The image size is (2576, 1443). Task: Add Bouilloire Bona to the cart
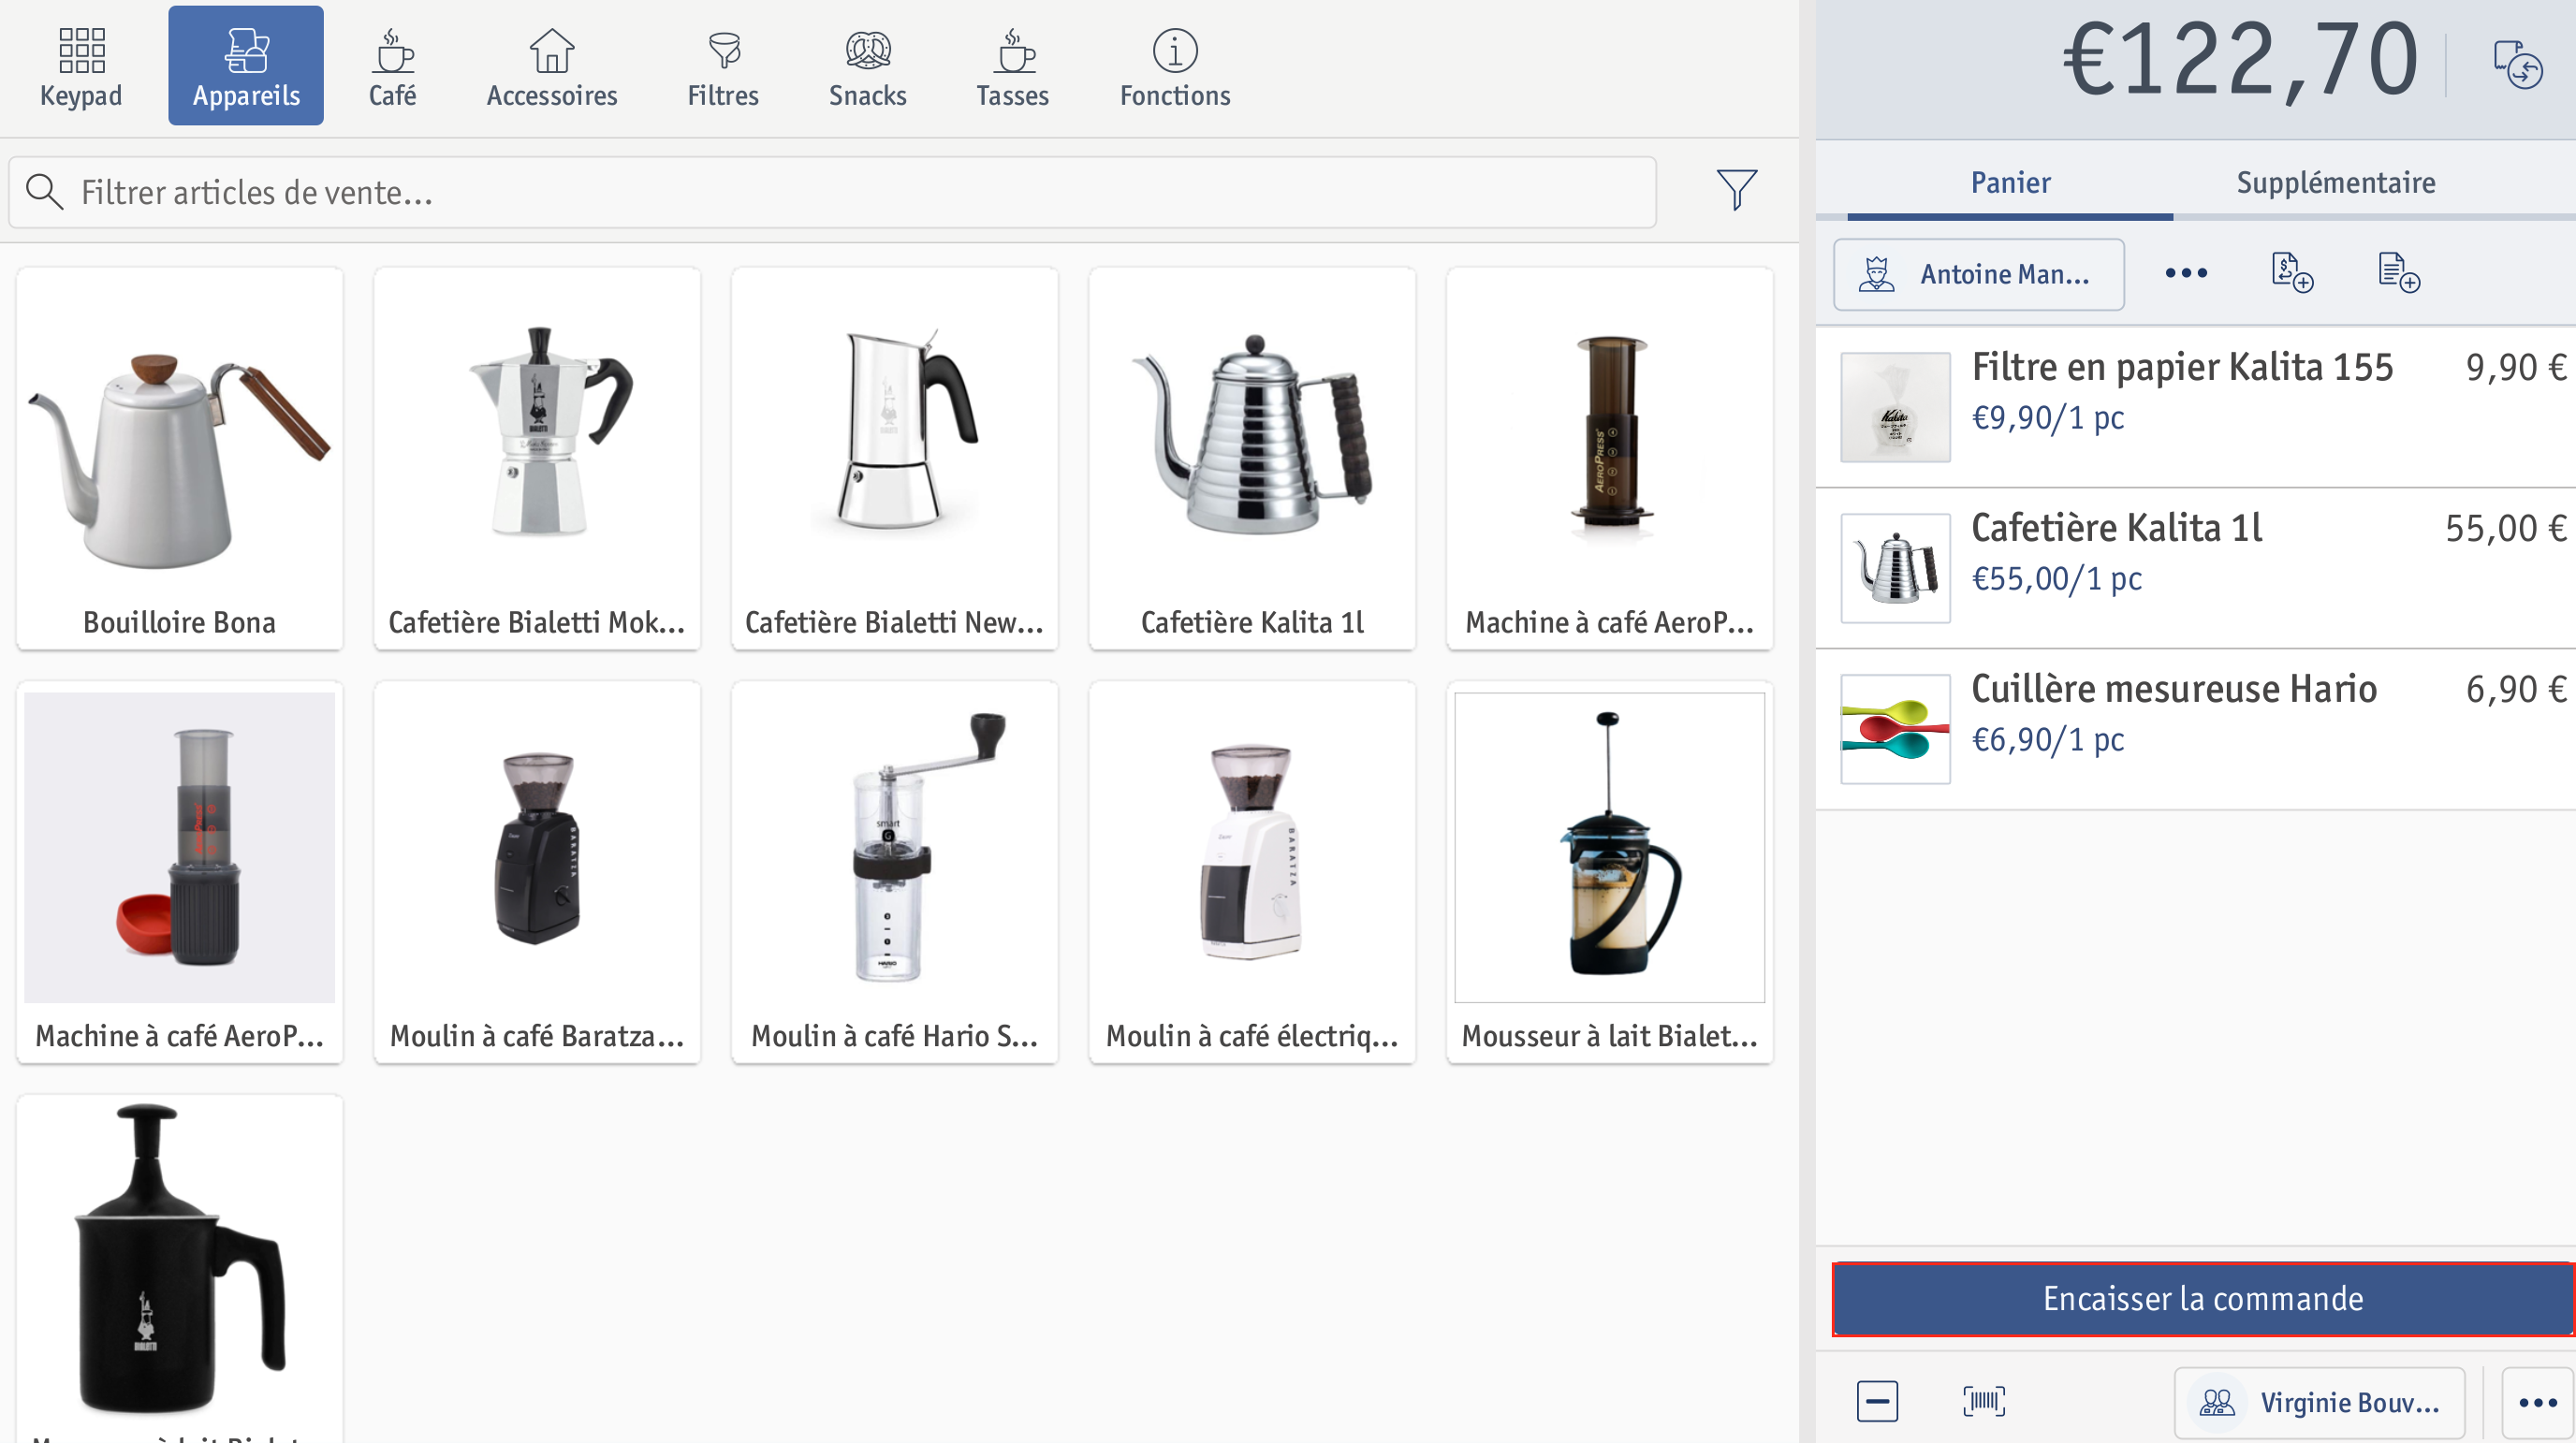tap(180, 458)
